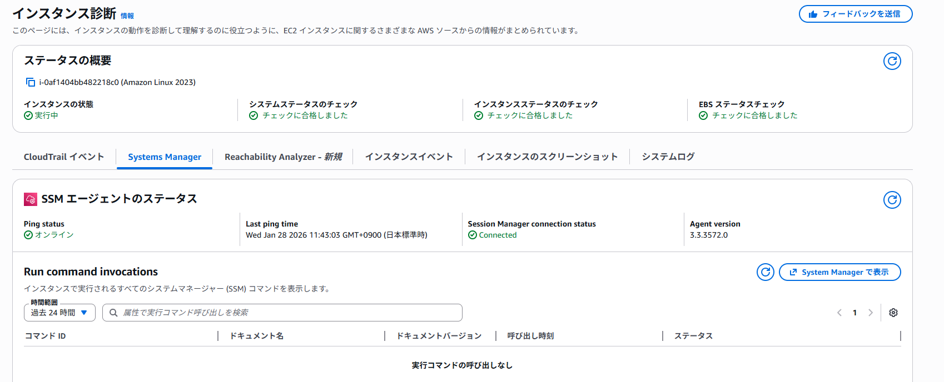
Task: Switch to the CloudTrail イベント tab
Action: 64,157
